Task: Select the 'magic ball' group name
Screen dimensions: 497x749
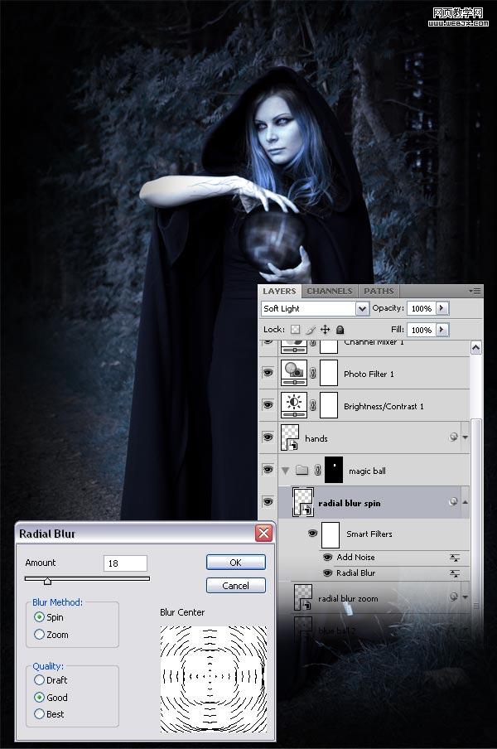Action: pos(367,471)
